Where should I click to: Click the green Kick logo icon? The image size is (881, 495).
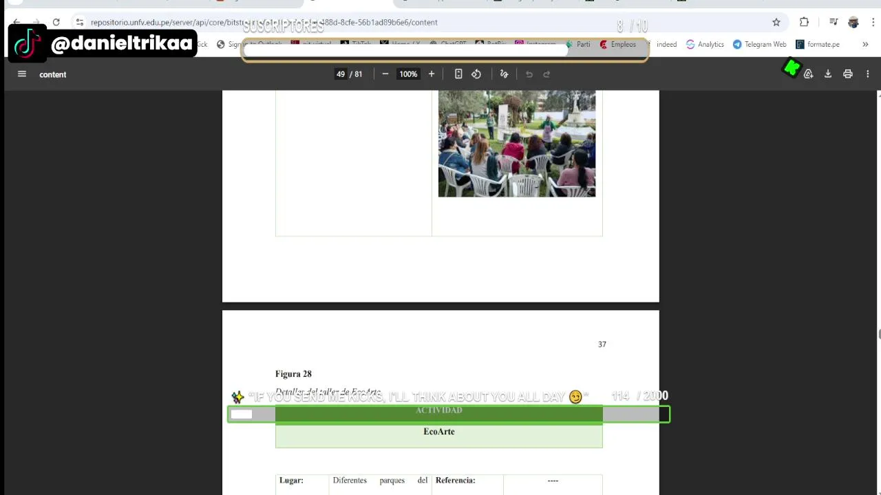pos(792,67)
